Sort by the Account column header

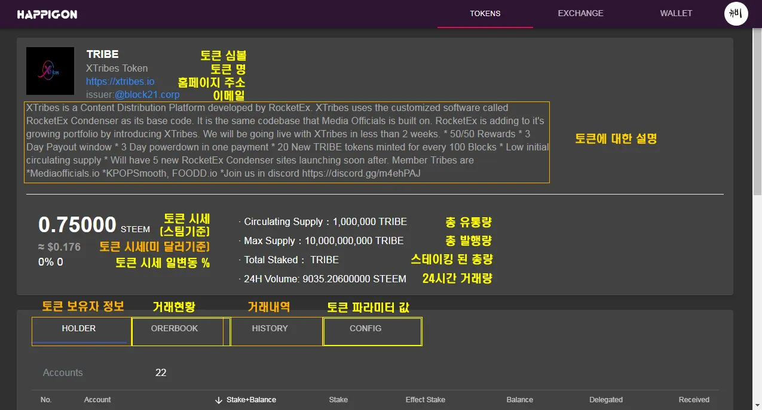tap(97, 400)
